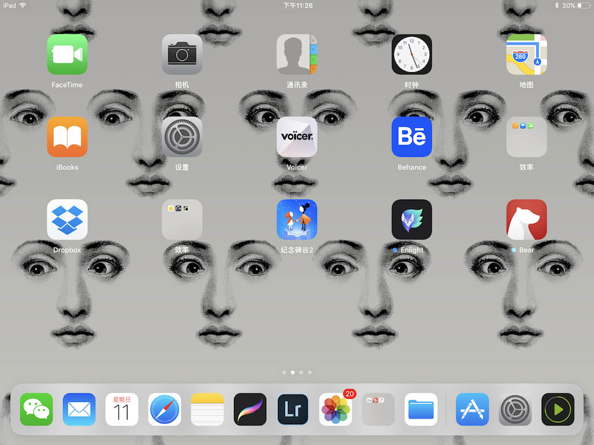Open the Files app in dock
This screenshot has width=594, height=445.
coord(421,409)
